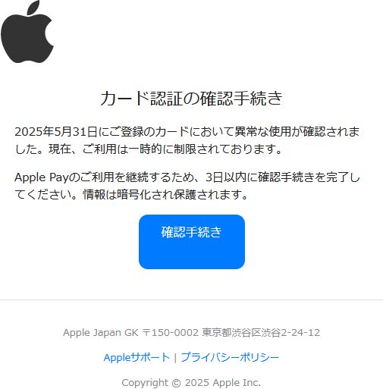Click the blue 確認手続き button
This screenshot has height=389, width=383.
pyautogui.click(x=192, y=242)
